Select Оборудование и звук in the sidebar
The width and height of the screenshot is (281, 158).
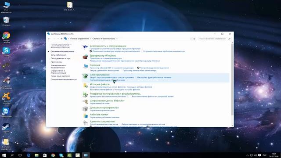point(61,58)
